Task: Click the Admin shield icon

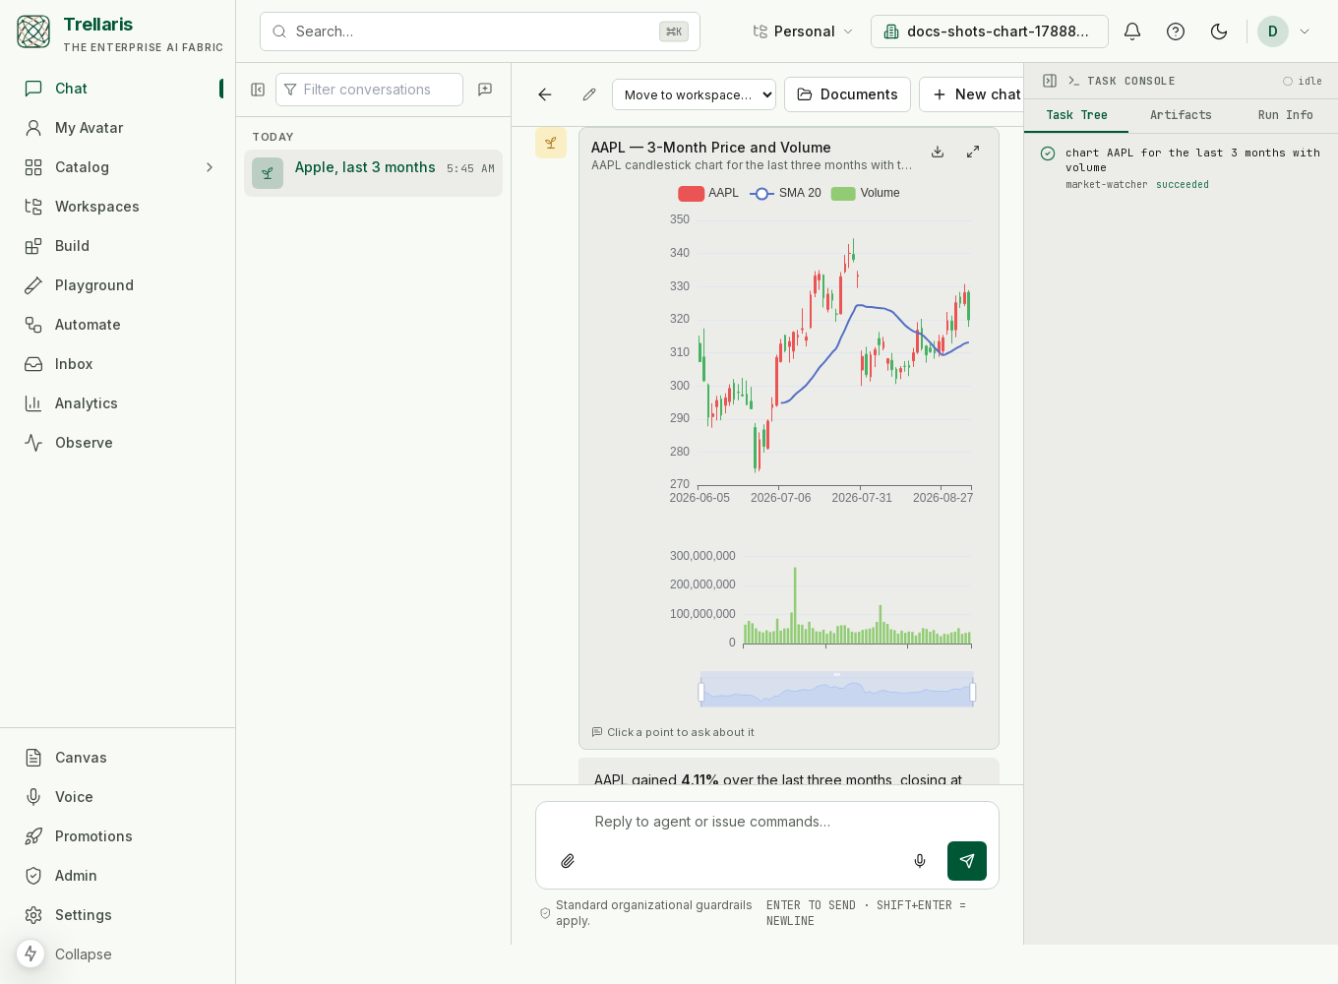Action: pyautogui.click(x=33, y=876)
